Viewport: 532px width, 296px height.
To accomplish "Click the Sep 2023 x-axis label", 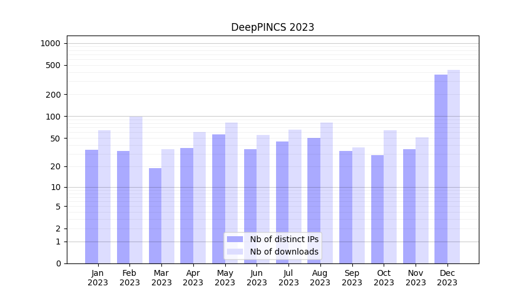I will pos(352,278).
